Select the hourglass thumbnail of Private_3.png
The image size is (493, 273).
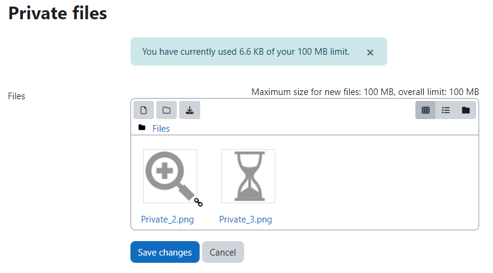(x=248, y=176)
